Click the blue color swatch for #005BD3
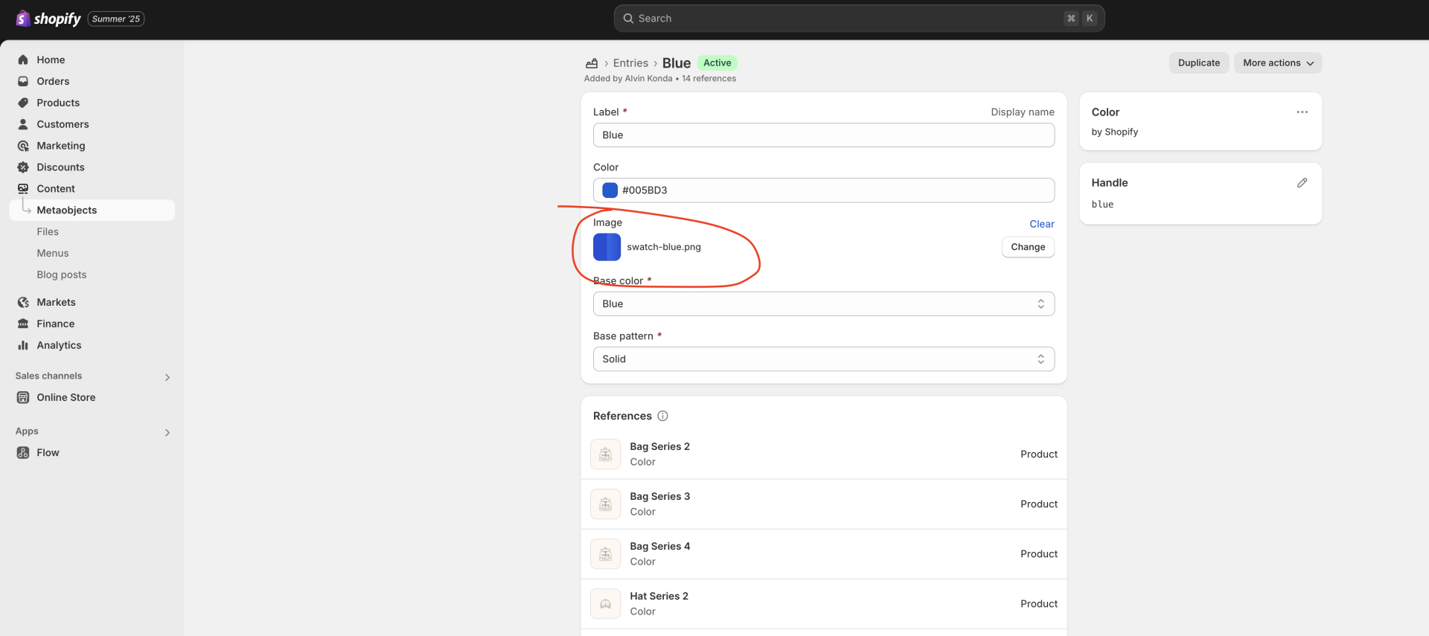 coord(610,190)
